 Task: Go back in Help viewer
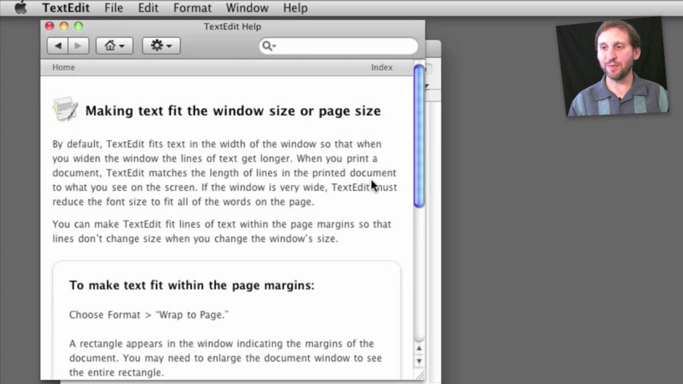click(57, 46)
